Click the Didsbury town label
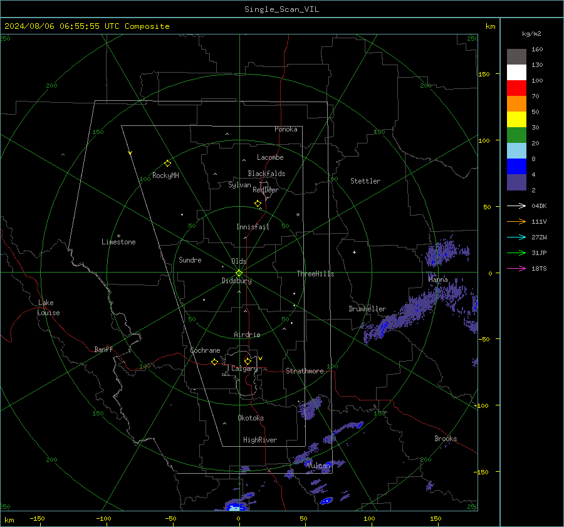Screen dimensions: 564x527 click(236, 281)
